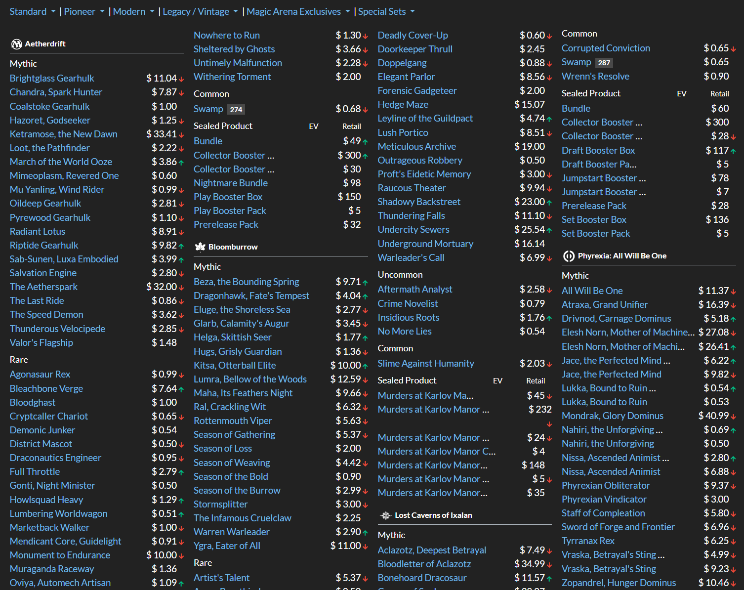Select Set Booster Box product
Viewport: 744px width, 590px height.
(x=594, y=219)
